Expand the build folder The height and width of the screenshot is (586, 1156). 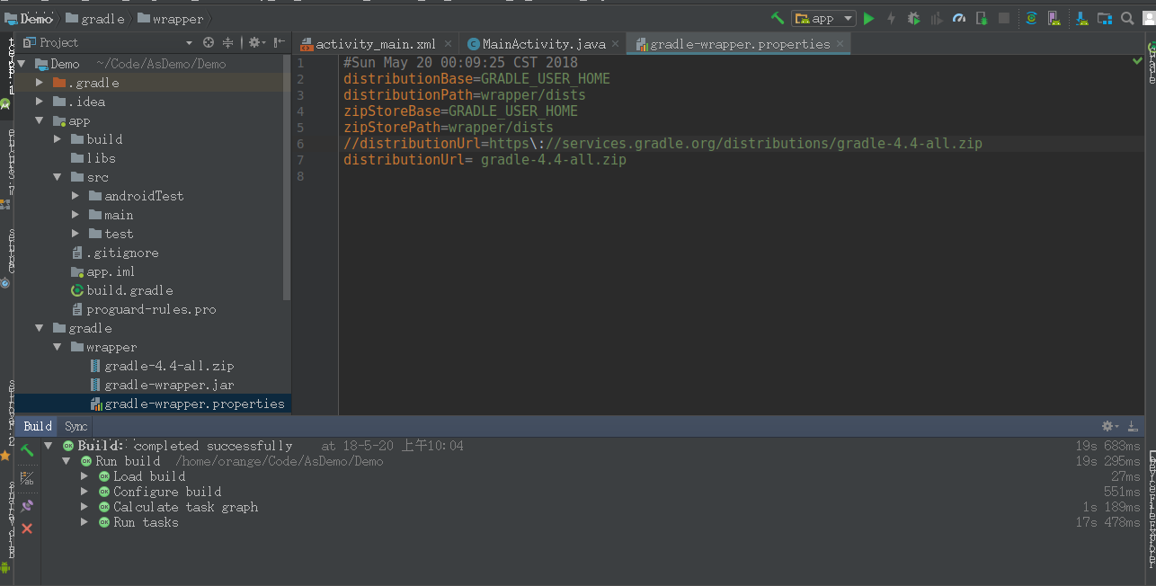pyautogui.click(x=58, y=139)
